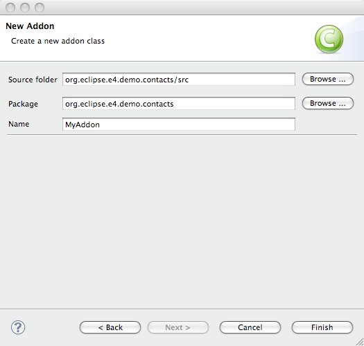Image resolution: width=364 pixels, height=346 pixels.
Task: Click the Package label
Action: [x=23, y=104]
